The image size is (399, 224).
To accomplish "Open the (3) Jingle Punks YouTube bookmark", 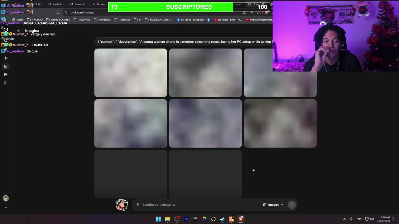I will (228, 20).
